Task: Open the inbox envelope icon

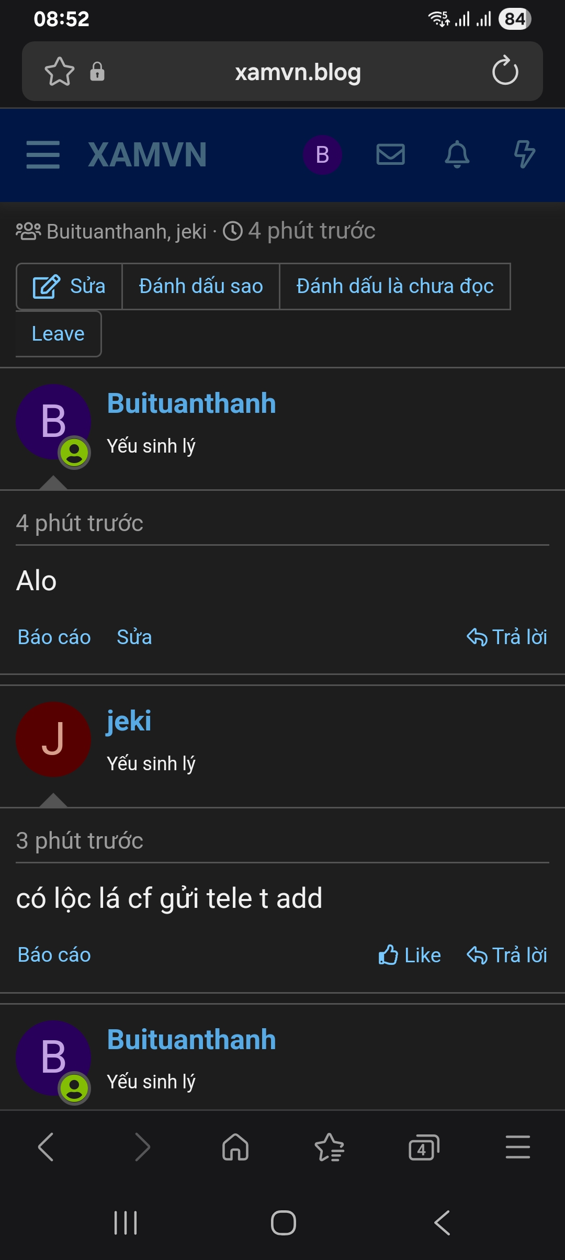Action: click(391, 154)
